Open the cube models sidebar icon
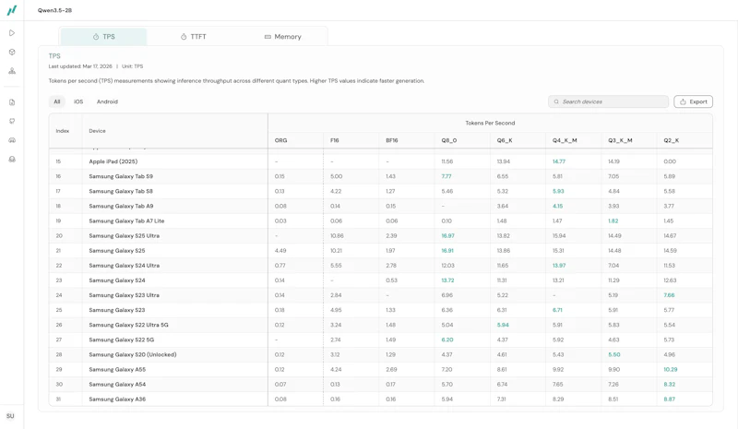738x429 pixels. click(12, 52)
